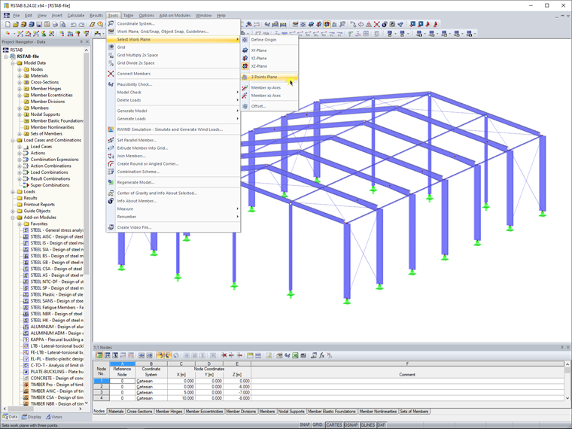Click the X coordinate cell of node 3
The height and width of the screenshot is (429, 572).
[181, 393]
